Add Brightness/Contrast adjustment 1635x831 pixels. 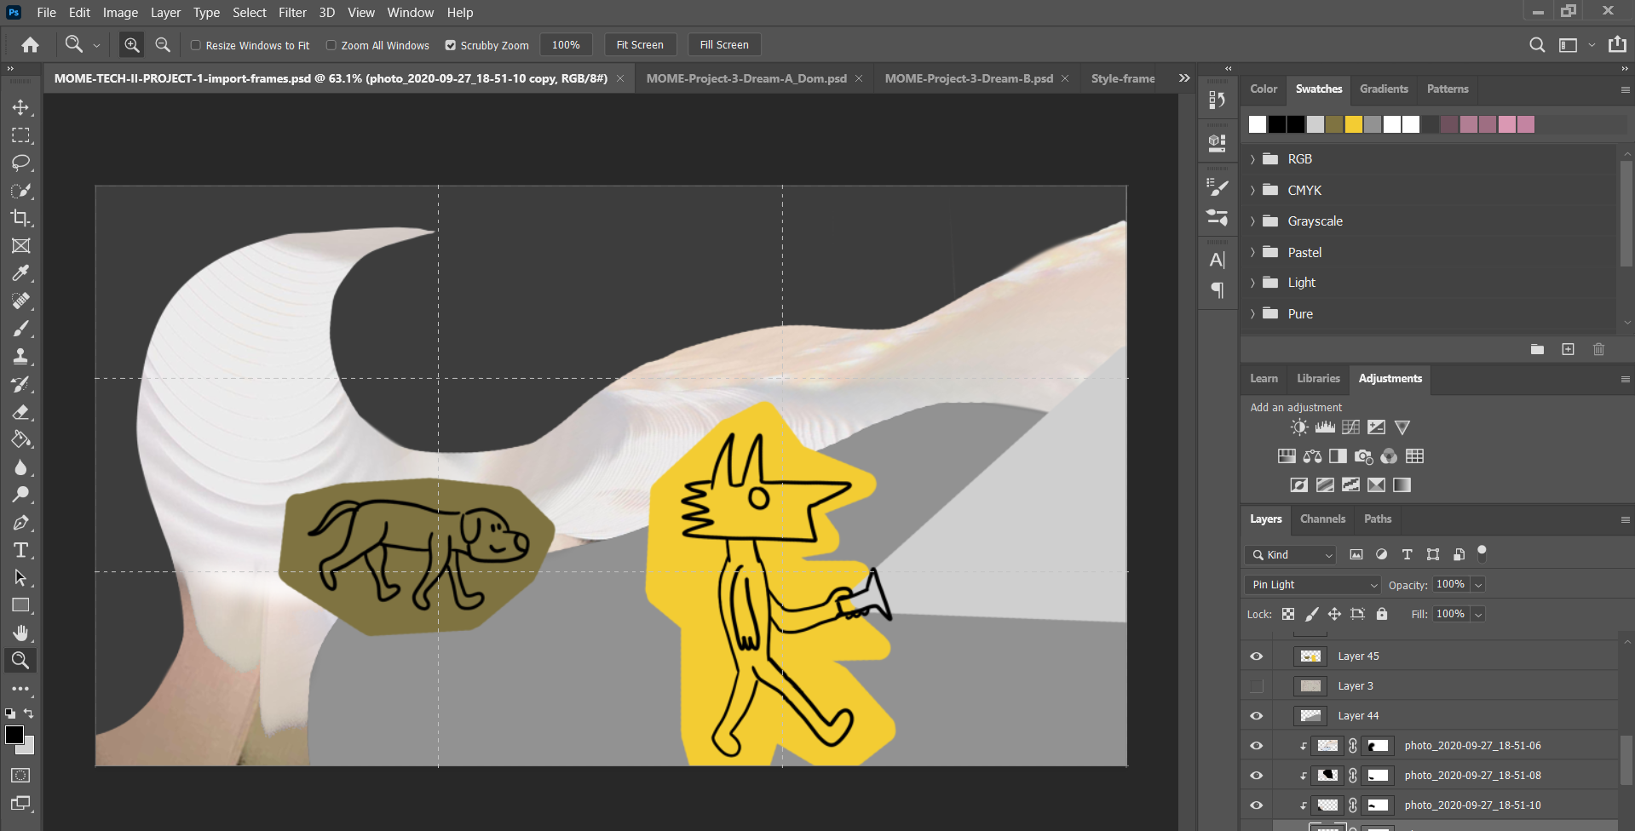(x=1299, y=427)
